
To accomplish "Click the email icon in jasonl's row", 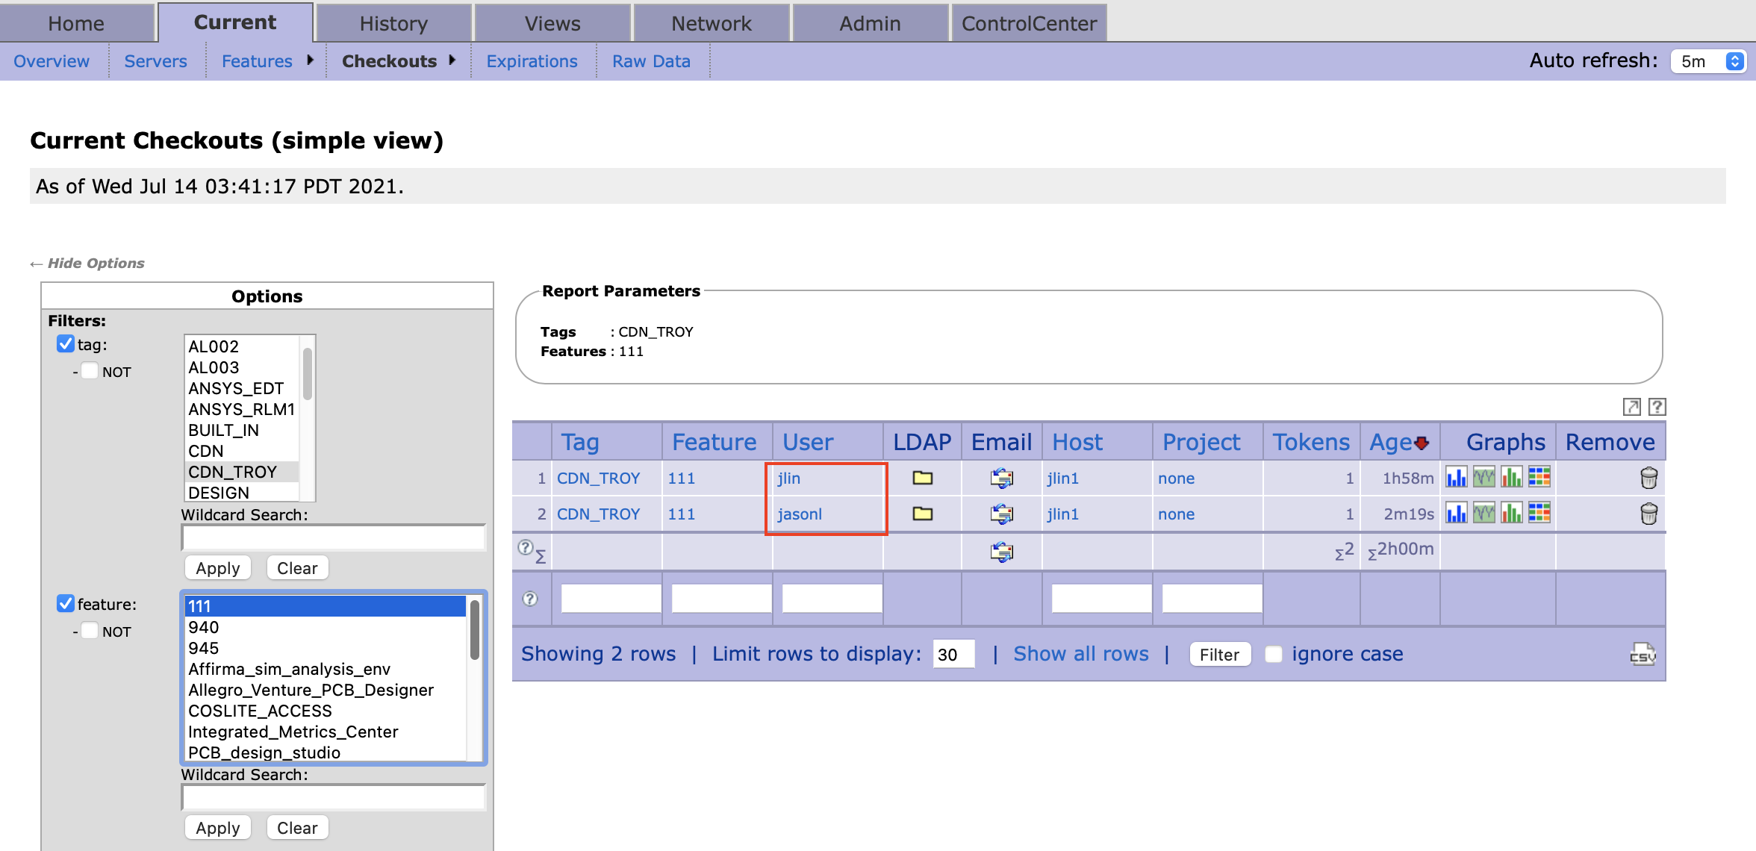I will 1001,514.
